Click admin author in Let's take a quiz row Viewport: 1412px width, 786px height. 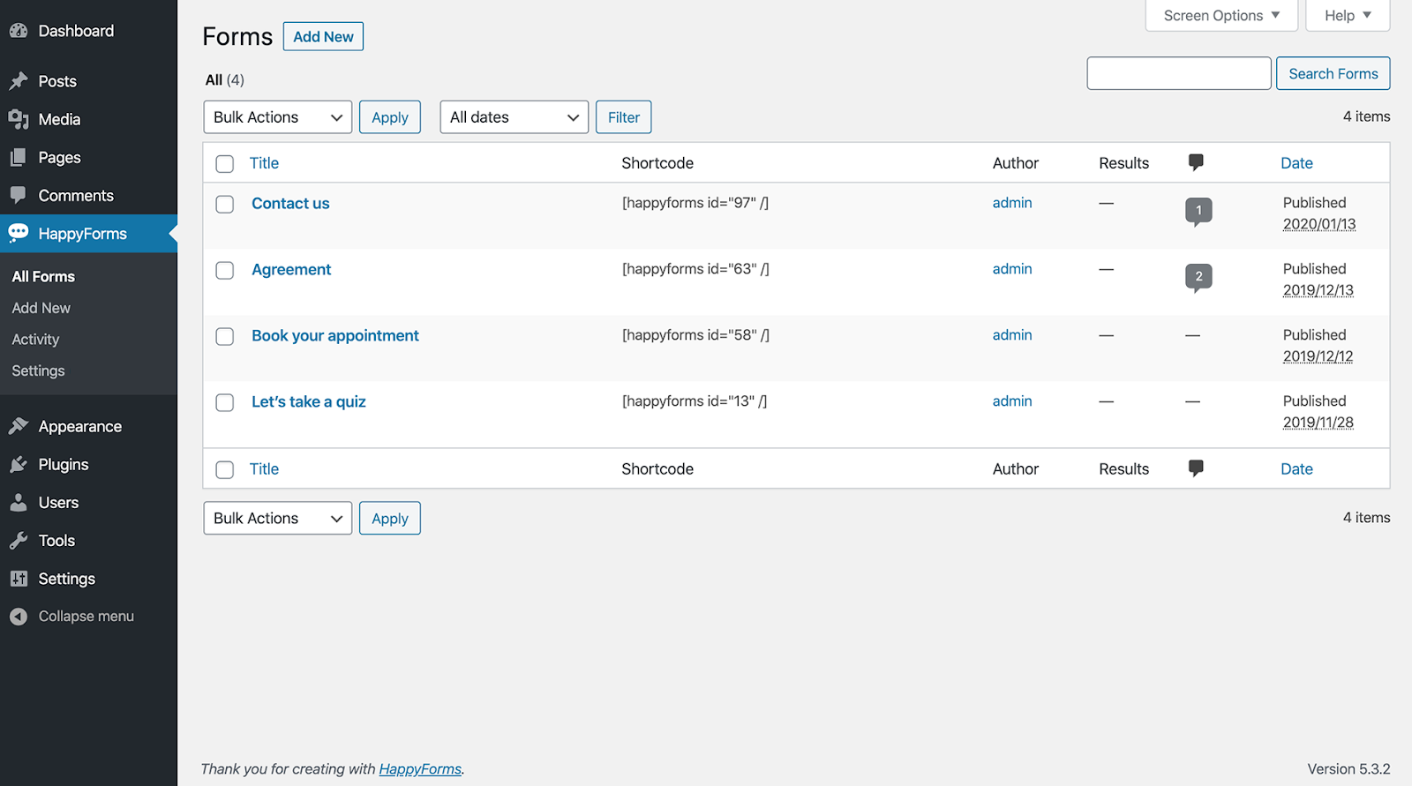[1012, 401]
